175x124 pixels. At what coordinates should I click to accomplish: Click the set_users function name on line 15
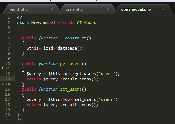(71, 89)
